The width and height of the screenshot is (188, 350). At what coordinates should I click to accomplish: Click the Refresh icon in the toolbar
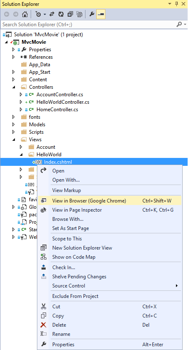tap(61, 15)
